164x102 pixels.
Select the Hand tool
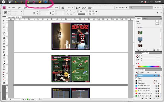[4, 66]
